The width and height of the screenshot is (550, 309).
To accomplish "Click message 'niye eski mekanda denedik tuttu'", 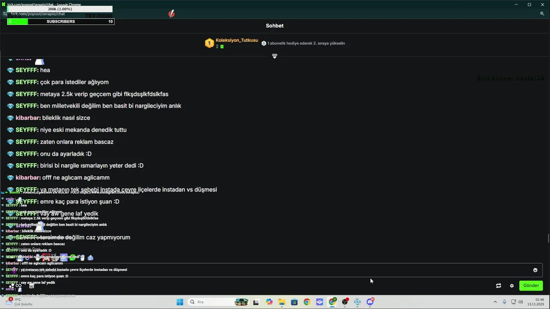I will coord(83,130).
